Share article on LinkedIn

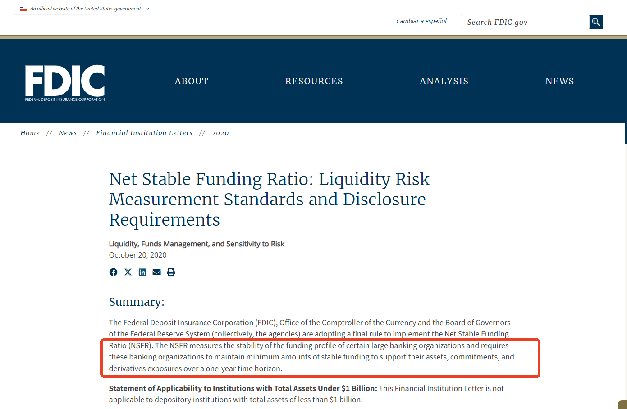(142, 272)
